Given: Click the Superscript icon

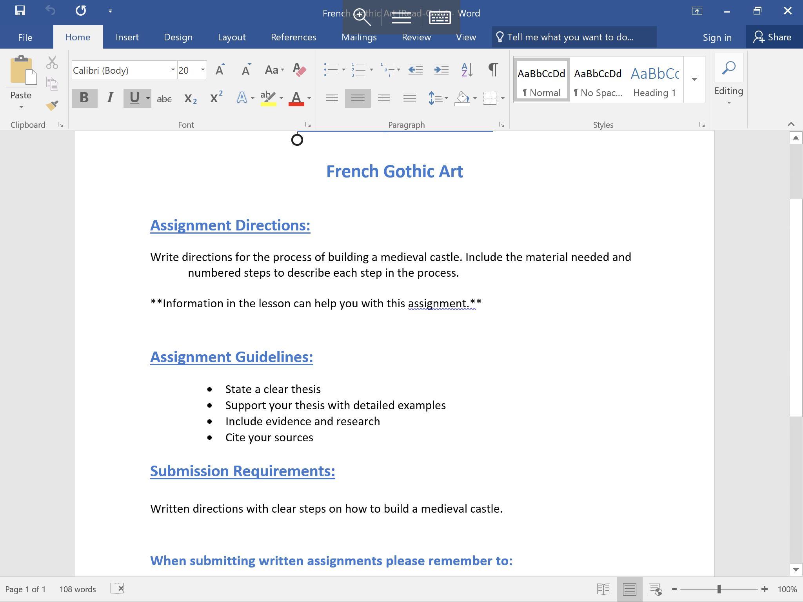Looking at the screenshot, I should pyautogui.click(x=216, y=98).
